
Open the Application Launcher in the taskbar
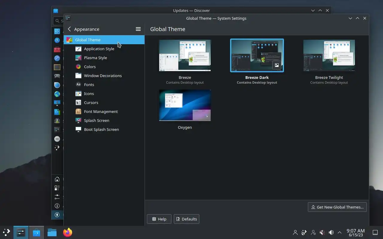6,232
